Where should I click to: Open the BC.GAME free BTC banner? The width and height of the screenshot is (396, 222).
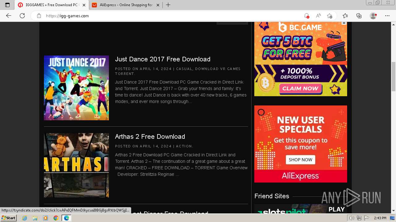tap(301, 59)
